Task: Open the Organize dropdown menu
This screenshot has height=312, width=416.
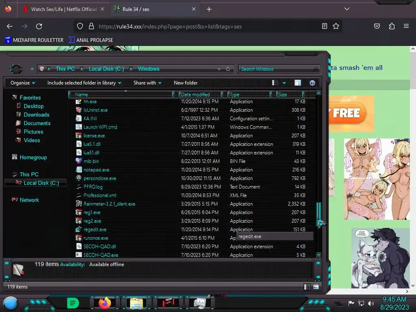Action: [x=23, y=83]
